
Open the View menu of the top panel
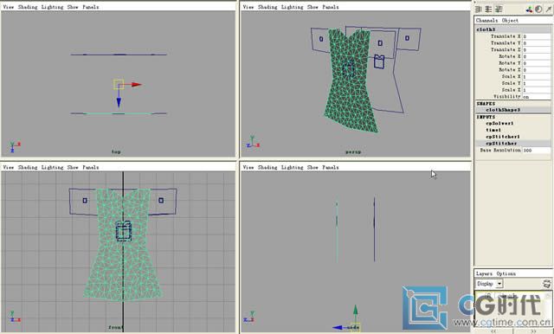tap(8, 7)
